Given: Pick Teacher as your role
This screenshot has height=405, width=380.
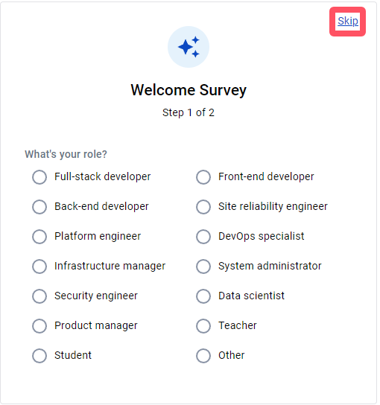Looking at the screenshot, I should pos(203,325).
